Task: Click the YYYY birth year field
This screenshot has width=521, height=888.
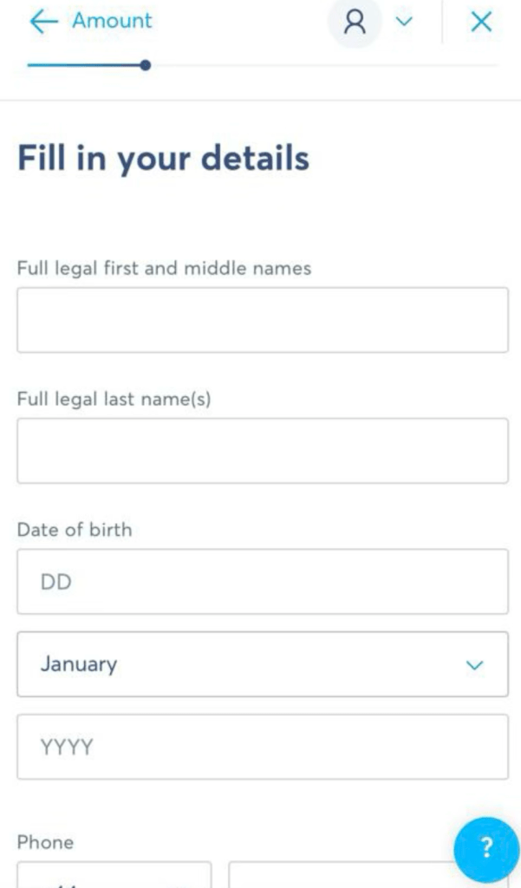Action: tap(263, 747)
